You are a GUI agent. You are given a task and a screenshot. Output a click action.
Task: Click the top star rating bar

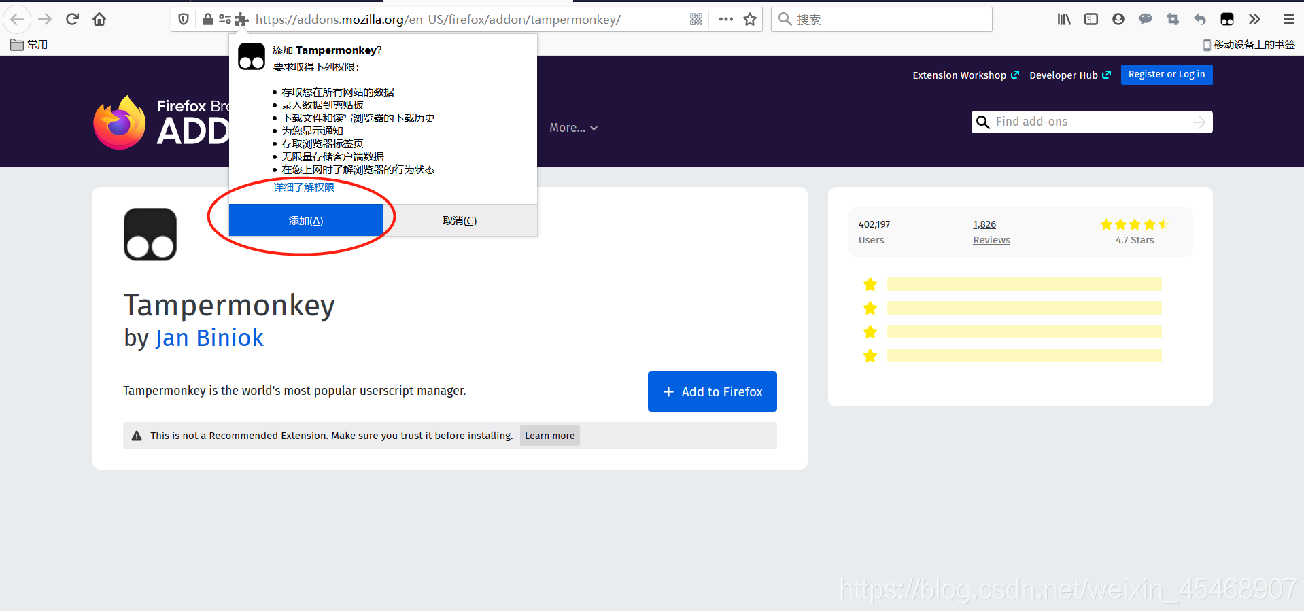click(1024, 284)
